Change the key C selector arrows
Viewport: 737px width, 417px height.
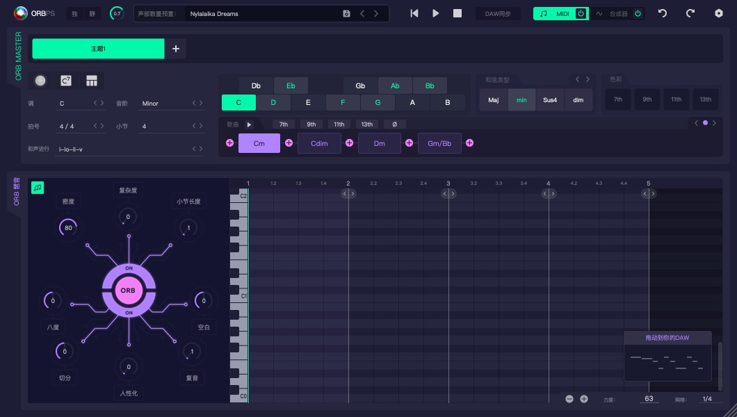(x=99, y=103)
